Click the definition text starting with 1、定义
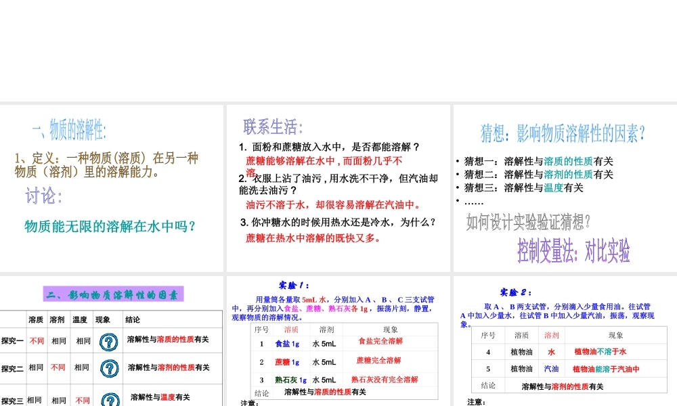 pos(106,165)
